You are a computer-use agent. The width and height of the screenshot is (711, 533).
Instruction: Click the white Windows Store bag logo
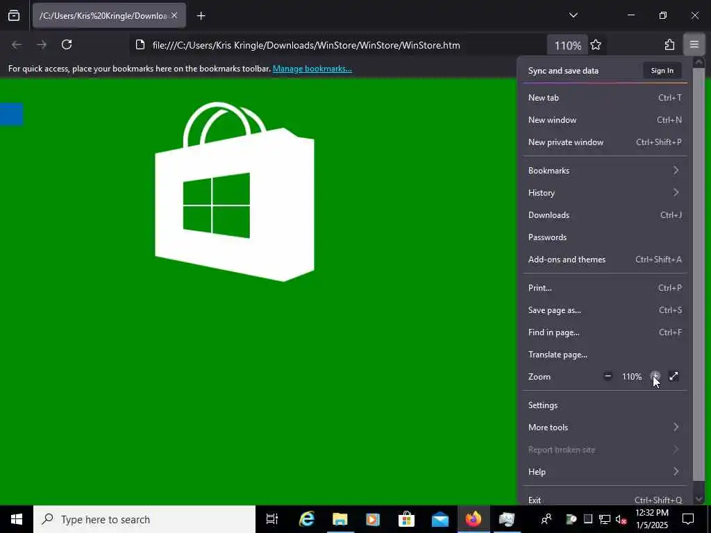pyautogui.click(x=235, y=192)
